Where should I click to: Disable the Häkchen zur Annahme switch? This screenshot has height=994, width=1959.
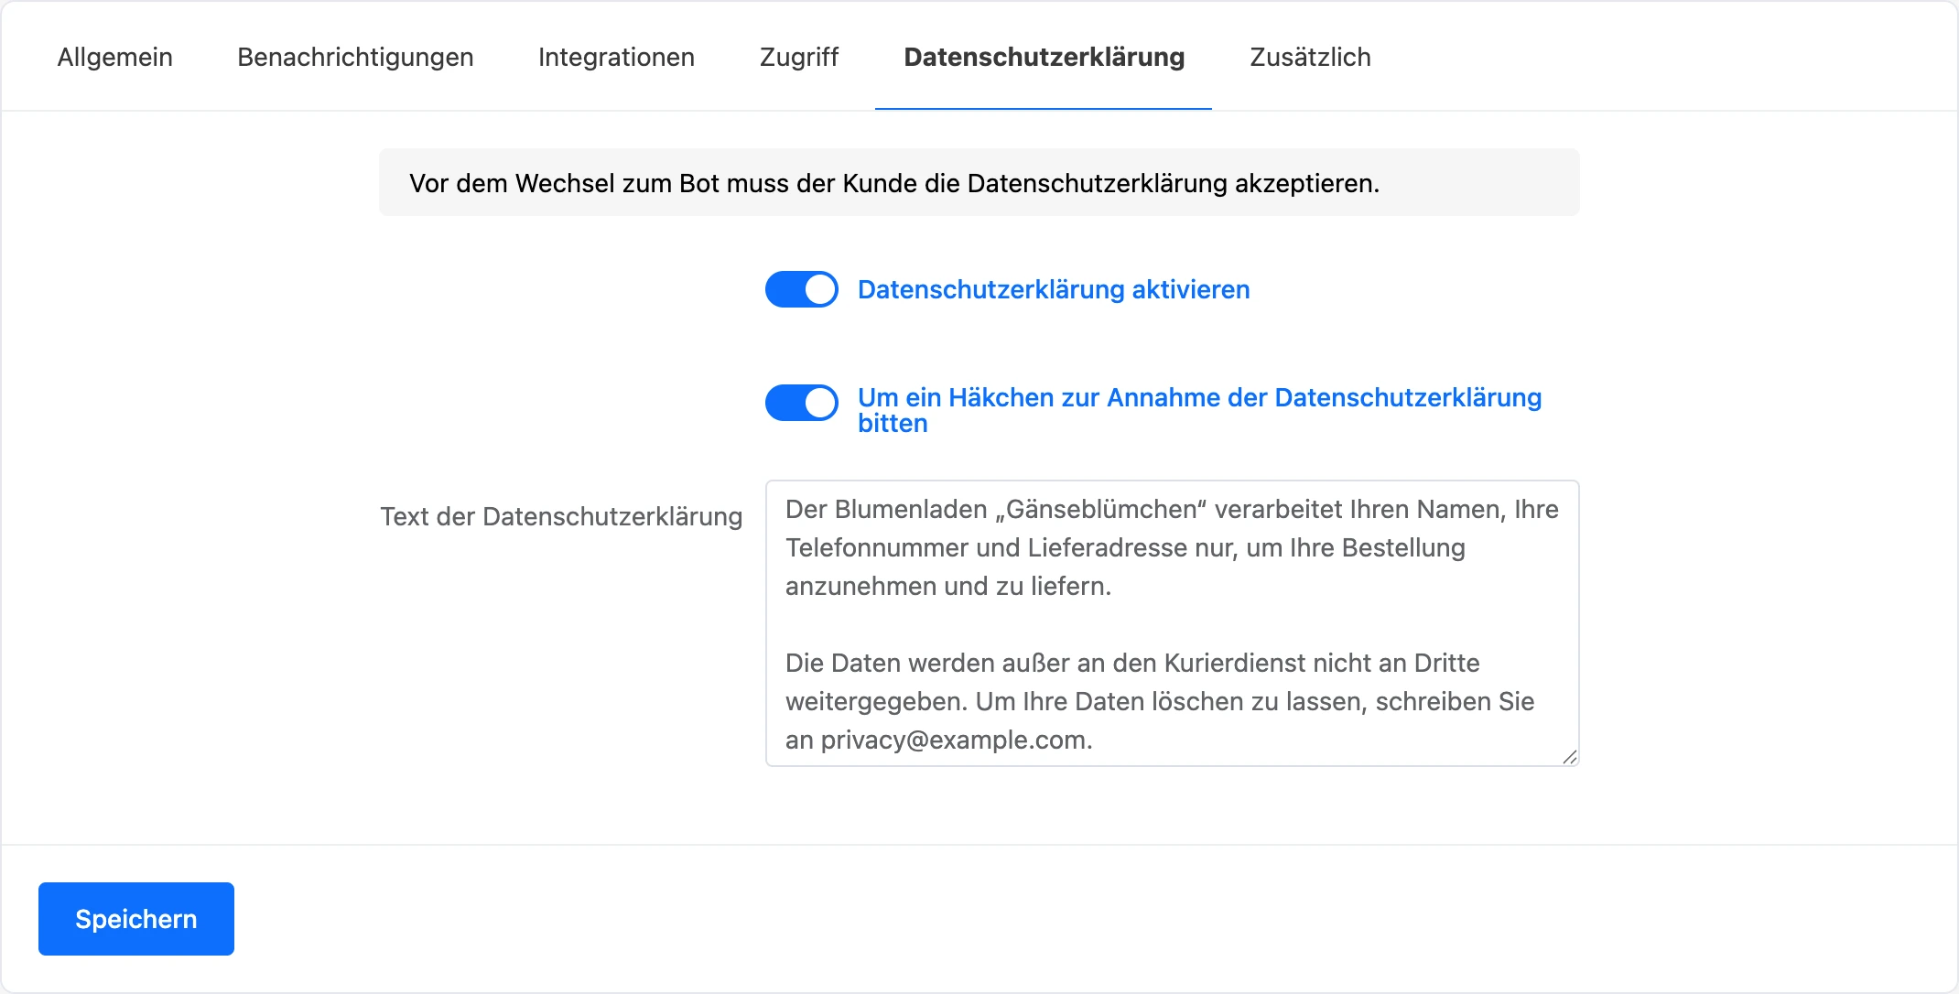pos(802,403)
